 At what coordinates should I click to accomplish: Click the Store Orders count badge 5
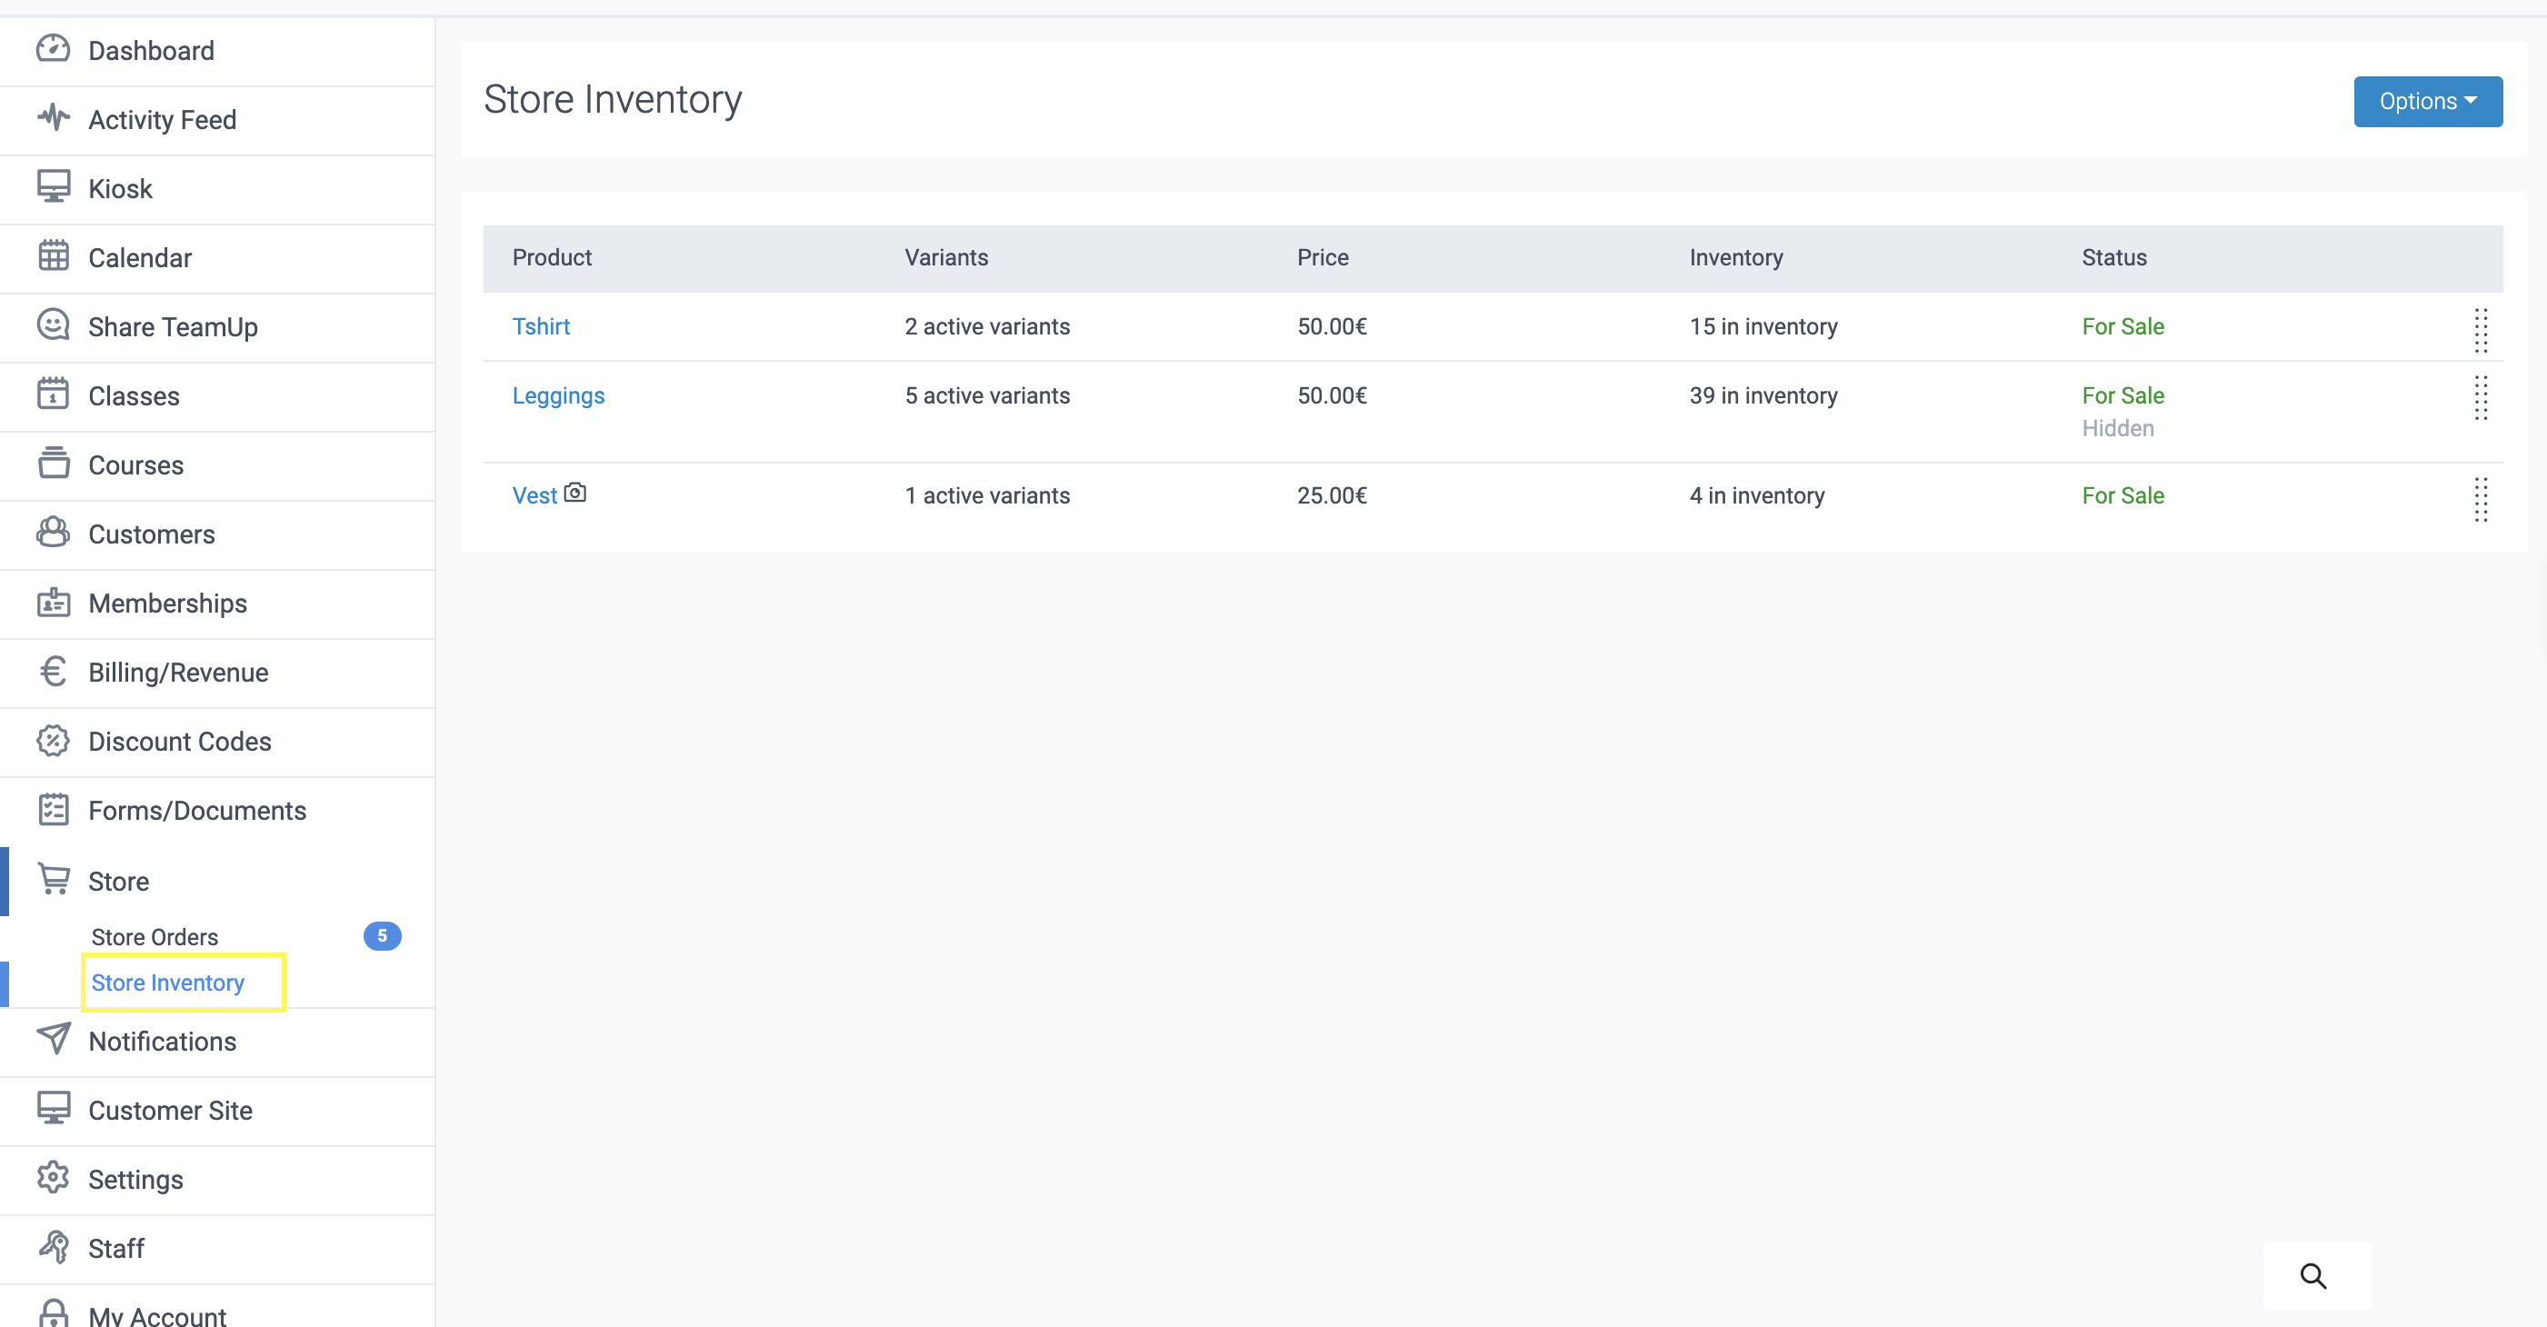point(382,935)
